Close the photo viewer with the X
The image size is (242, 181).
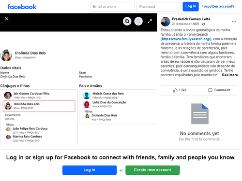pos(7,19)
